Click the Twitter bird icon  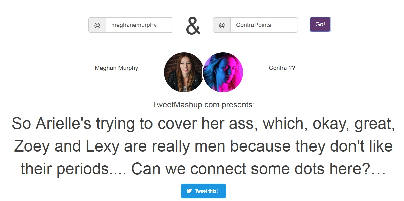pos(189,191)
